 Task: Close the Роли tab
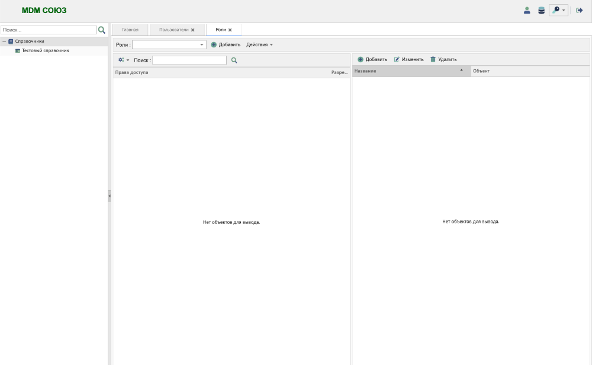230,30
